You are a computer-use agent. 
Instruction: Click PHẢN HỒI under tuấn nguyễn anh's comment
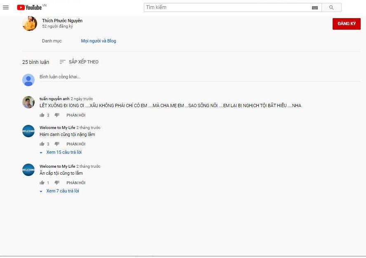pyautogui.click(x=76, y=115)
